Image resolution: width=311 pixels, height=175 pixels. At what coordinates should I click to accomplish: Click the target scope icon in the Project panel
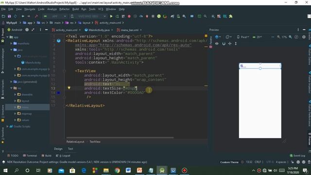(27, 30)
